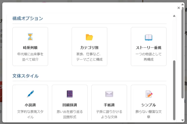Pick the ストーリー重視 option card
187x124 pixels.
coord(149,46)
